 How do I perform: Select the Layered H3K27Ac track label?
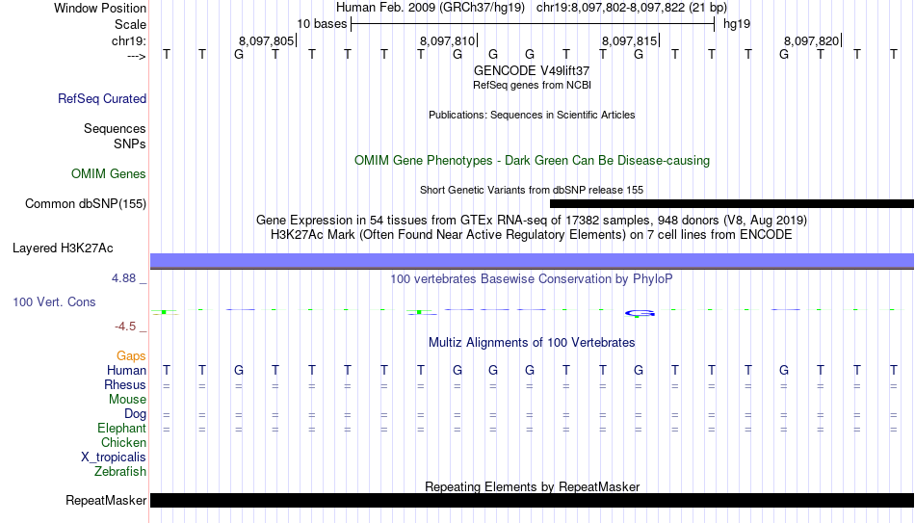point(63,248)
